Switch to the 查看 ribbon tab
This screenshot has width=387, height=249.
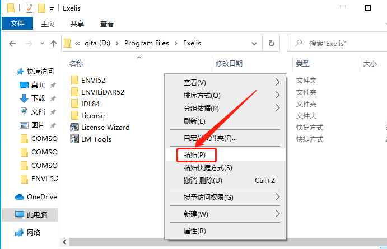coord(106,24)
